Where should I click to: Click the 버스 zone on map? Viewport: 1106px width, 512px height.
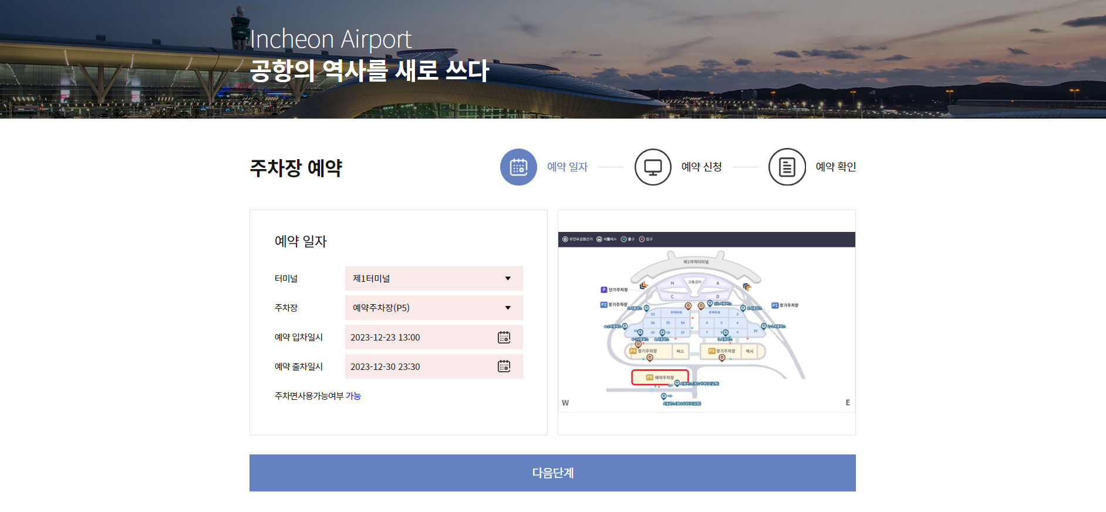[x=680, y=351]
